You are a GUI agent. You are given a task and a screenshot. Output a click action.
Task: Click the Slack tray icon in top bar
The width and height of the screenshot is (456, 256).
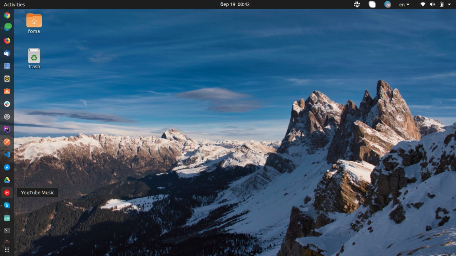point(357,4)
